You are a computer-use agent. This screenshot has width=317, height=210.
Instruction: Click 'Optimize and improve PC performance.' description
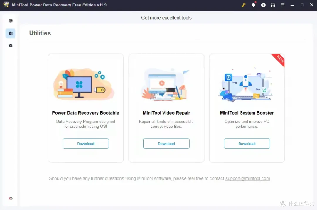click(x=247, y=124)
